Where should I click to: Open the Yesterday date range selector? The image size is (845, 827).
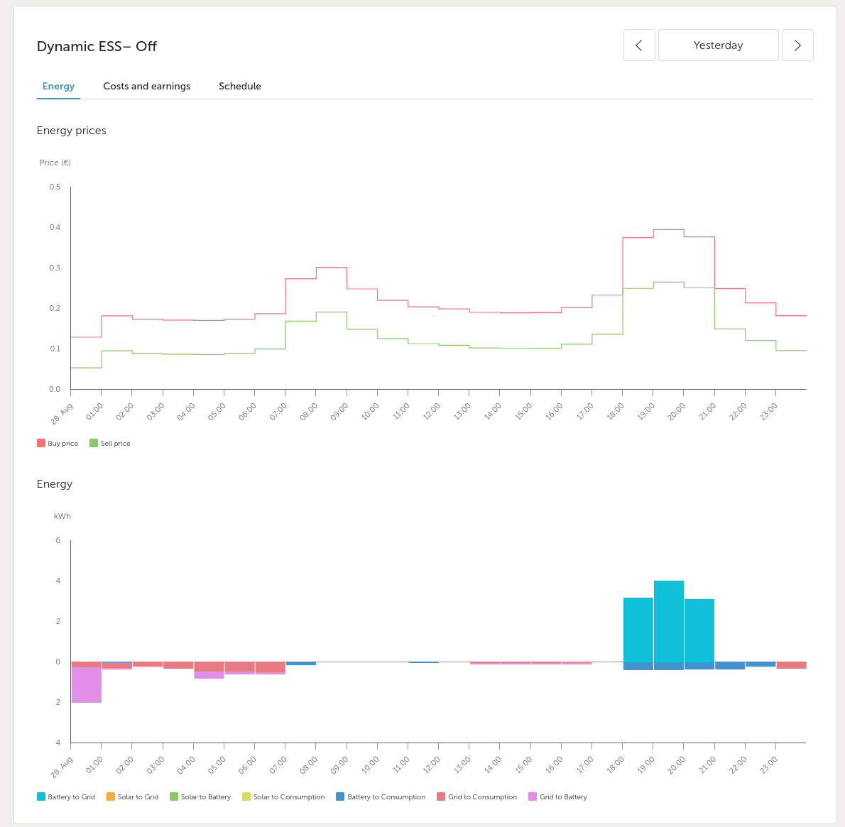click(718, 45)
